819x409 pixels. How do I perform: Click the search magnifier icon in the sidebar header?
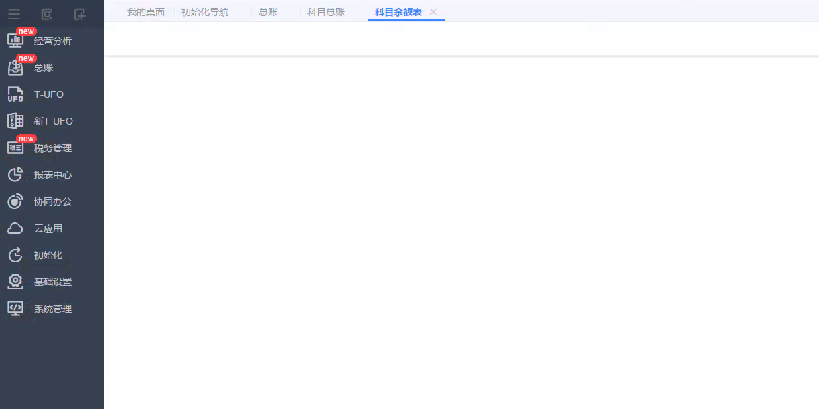click(x=46, y=13)
